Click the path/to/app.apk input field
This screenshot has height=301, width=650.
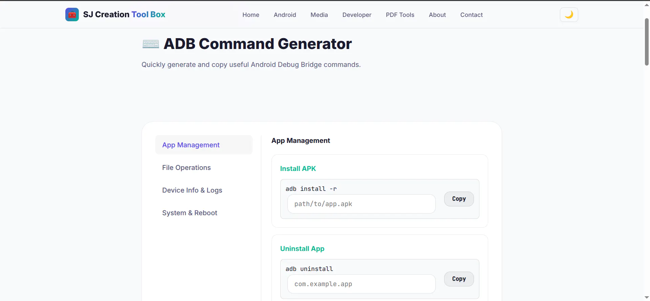pos(361,204)
